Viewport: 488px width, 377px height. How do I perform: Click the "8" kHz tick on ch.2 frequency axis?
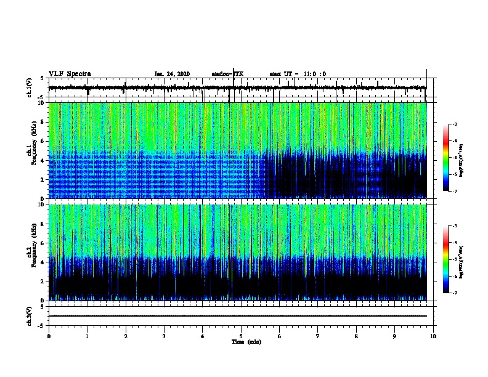tap(43, 224)
